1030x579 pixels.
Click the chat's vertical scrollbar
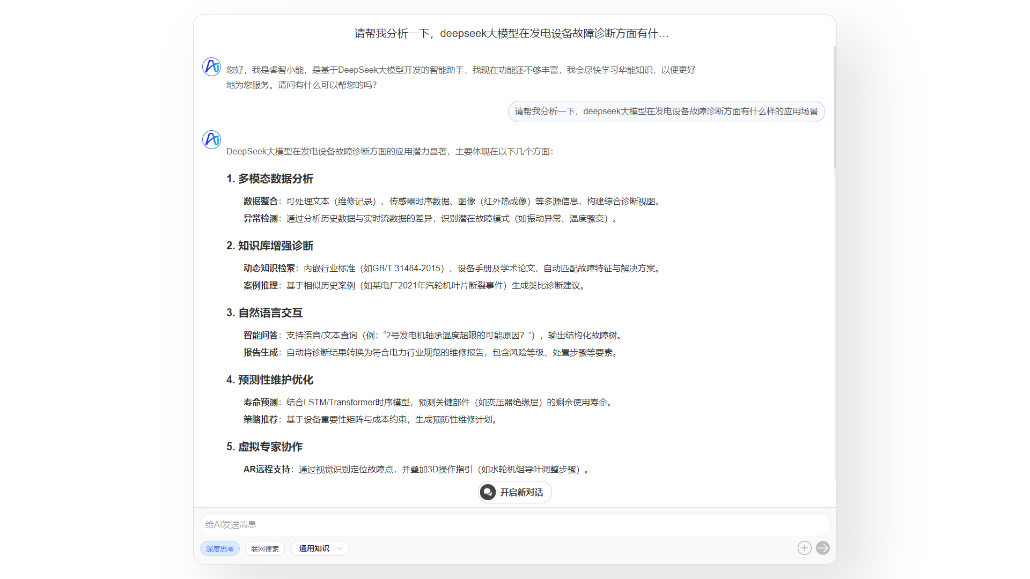click(835, 107)
